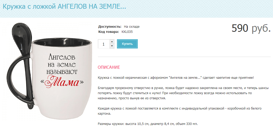Click the 590 руб. price
Viewport: 273px width, 128px height.
click(251, 28)
